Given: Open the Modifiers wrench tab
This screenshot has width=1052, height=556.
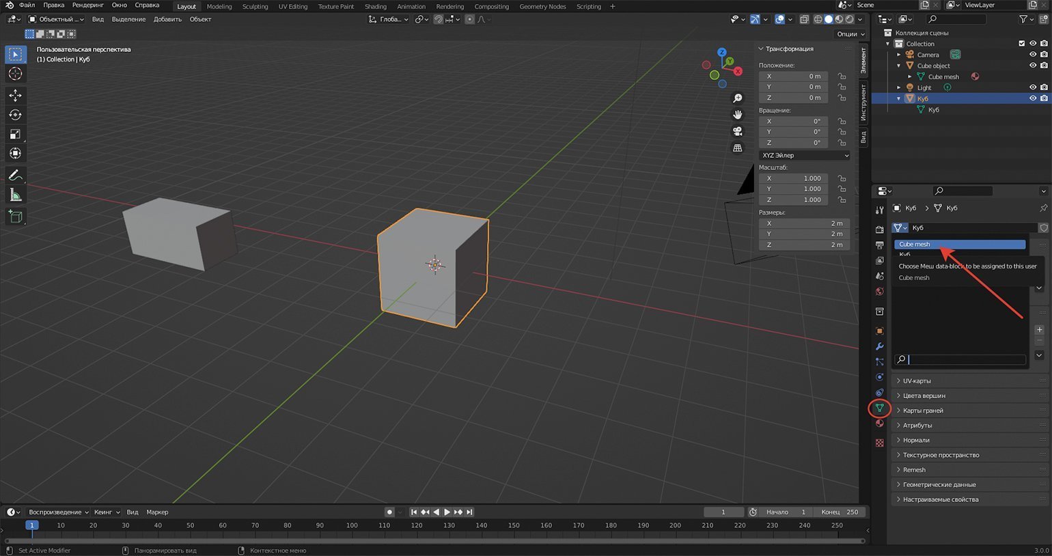Looking at the screenshot, I should pyautogui.click(x=880, y=347).
